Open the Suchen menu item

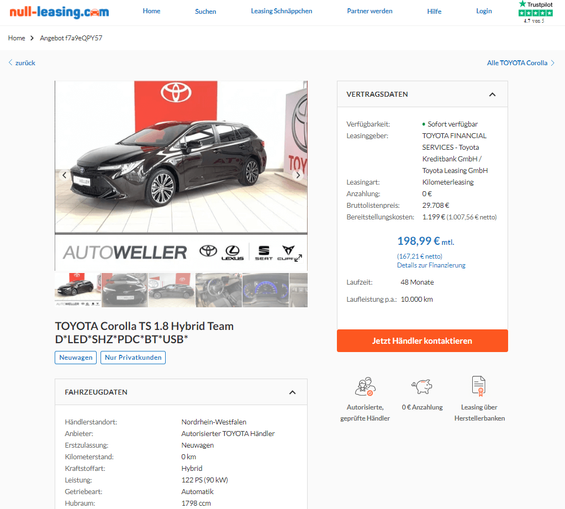[x=205, y=12]
